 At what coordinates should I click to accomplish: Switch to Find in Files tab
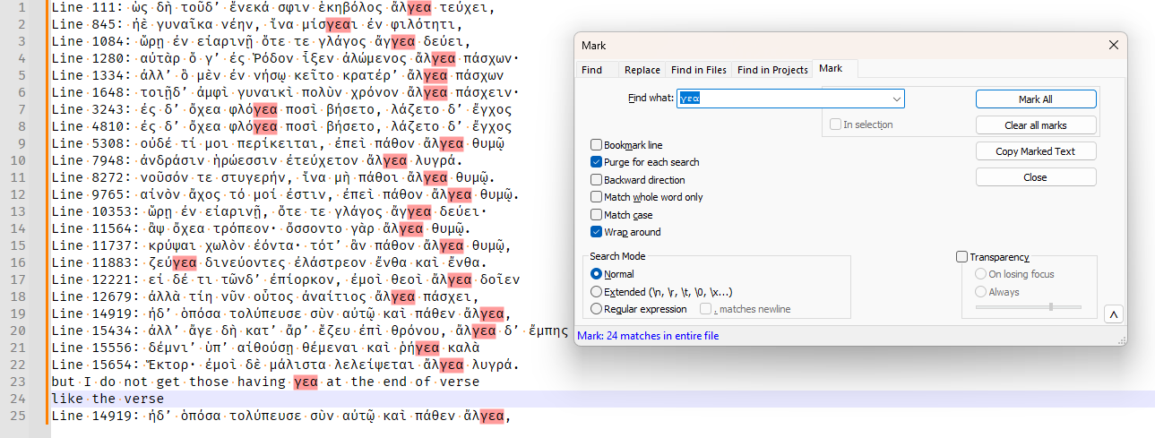(x=699, y=70)
